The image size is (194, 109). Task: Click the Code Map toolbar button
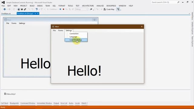tap(109, 9)
